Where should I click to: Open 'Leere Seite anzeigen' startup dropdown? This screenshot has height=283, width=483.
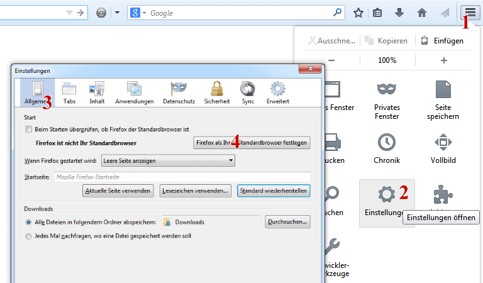[168, 160]
